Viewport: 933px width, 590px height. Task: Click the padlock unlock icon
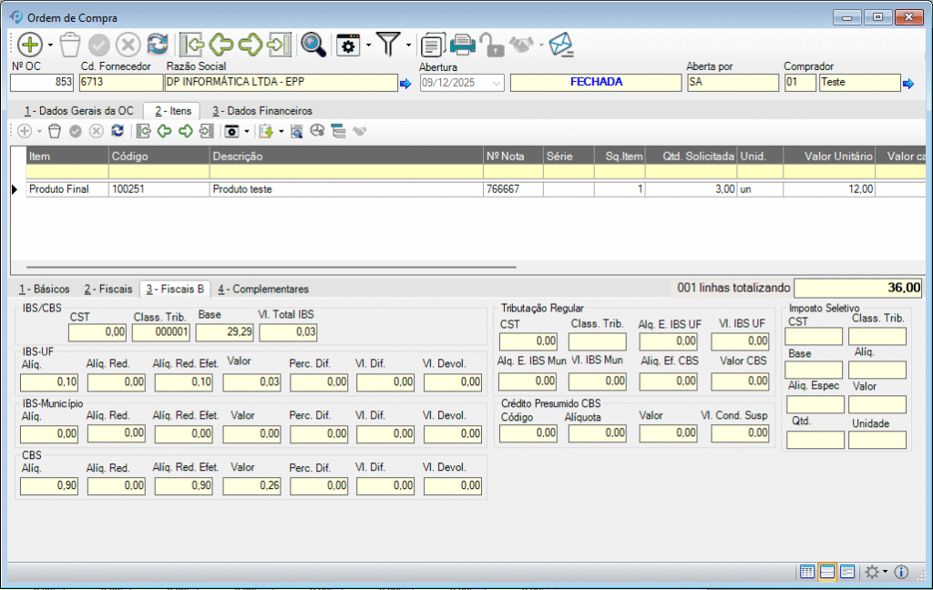(x=491, y=44)
